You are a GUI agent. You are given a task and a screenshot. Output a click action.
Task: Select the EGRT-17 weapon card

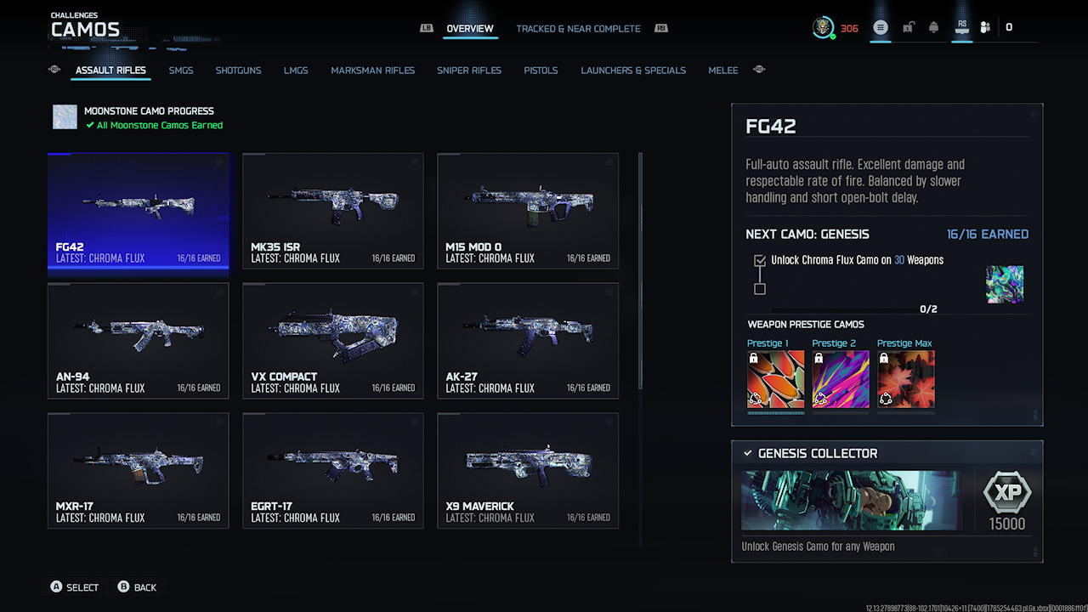[x=333, y=471]
